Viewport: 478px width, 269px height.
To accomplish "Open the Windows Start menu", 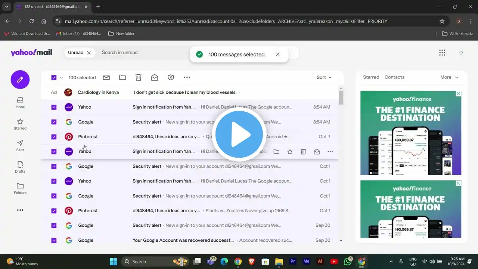I will click(113, 262).
